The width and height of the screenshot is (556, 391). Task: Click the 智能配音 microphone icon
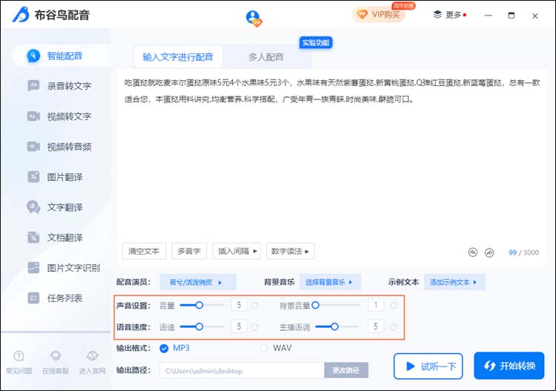[x=33, y=56]
